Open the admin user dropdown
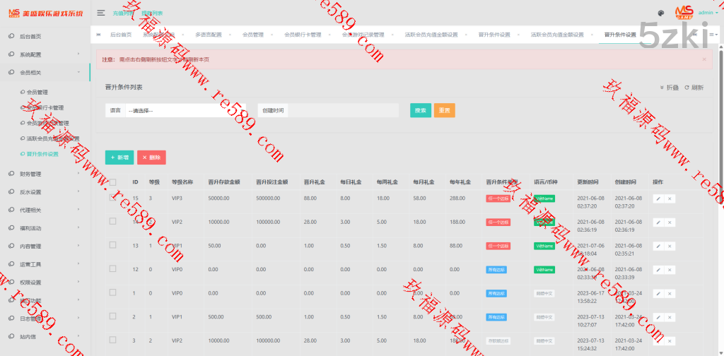 [x=708, y=13]
